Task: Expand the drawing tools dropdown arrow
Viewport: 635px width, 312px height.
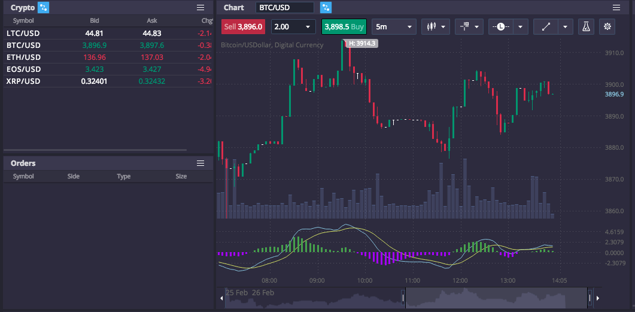Action: click(x=565, y=27)
